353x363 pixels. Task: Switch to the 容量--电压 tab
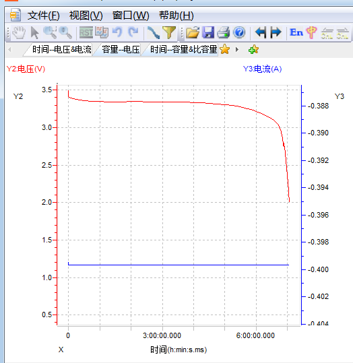point(121,49)
